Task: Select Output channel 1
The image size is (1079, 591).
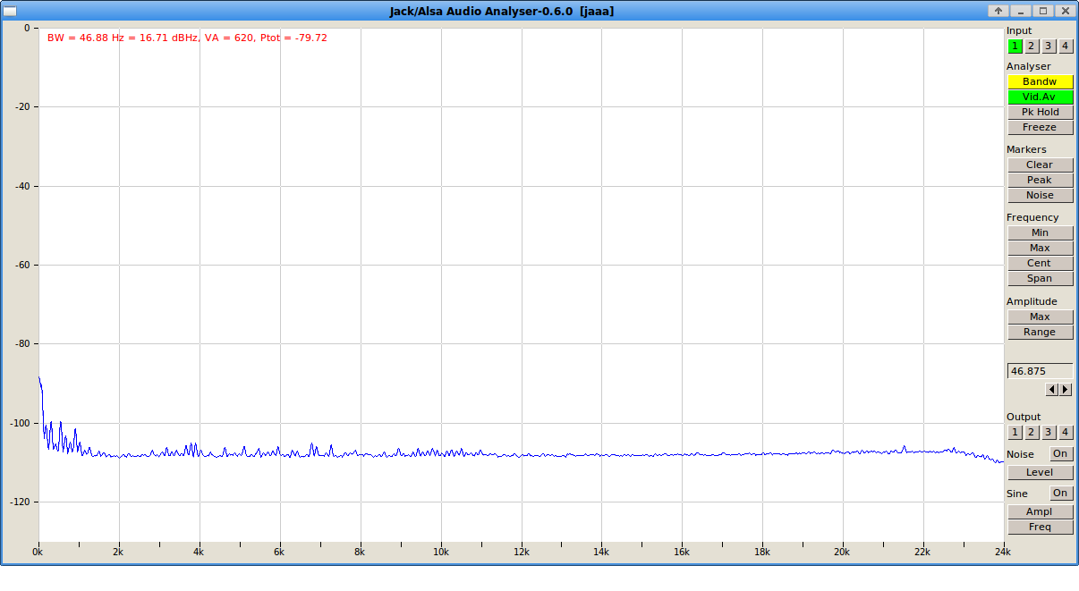Action: 1015,432
